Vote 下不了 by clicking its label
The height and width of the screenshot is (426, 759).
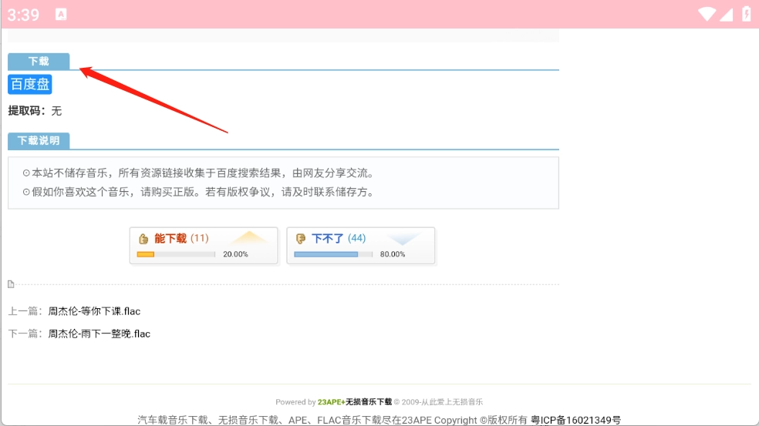click(328, 239)
